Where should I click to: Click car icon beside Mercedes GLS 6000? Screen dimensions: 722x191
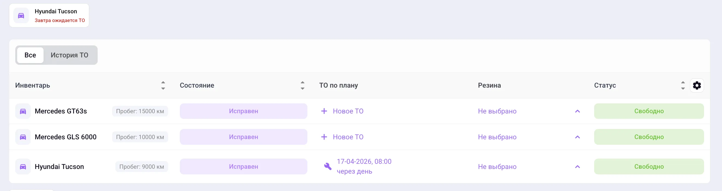coord(23,137)
